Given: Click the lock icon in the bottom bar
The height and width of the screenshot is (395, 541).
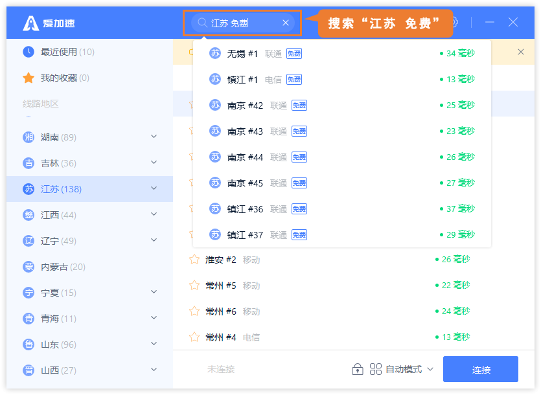Looking at the screenshot, I should tap(357, 369).
